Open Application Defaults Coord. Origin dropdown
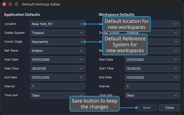The height and width of the screenshot is (115, 184). point(58,42)
